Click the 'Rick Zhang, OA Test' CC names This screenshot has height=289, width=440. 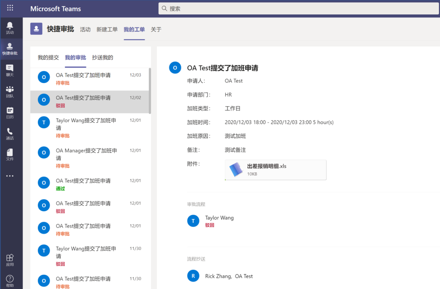pos(229,276)
